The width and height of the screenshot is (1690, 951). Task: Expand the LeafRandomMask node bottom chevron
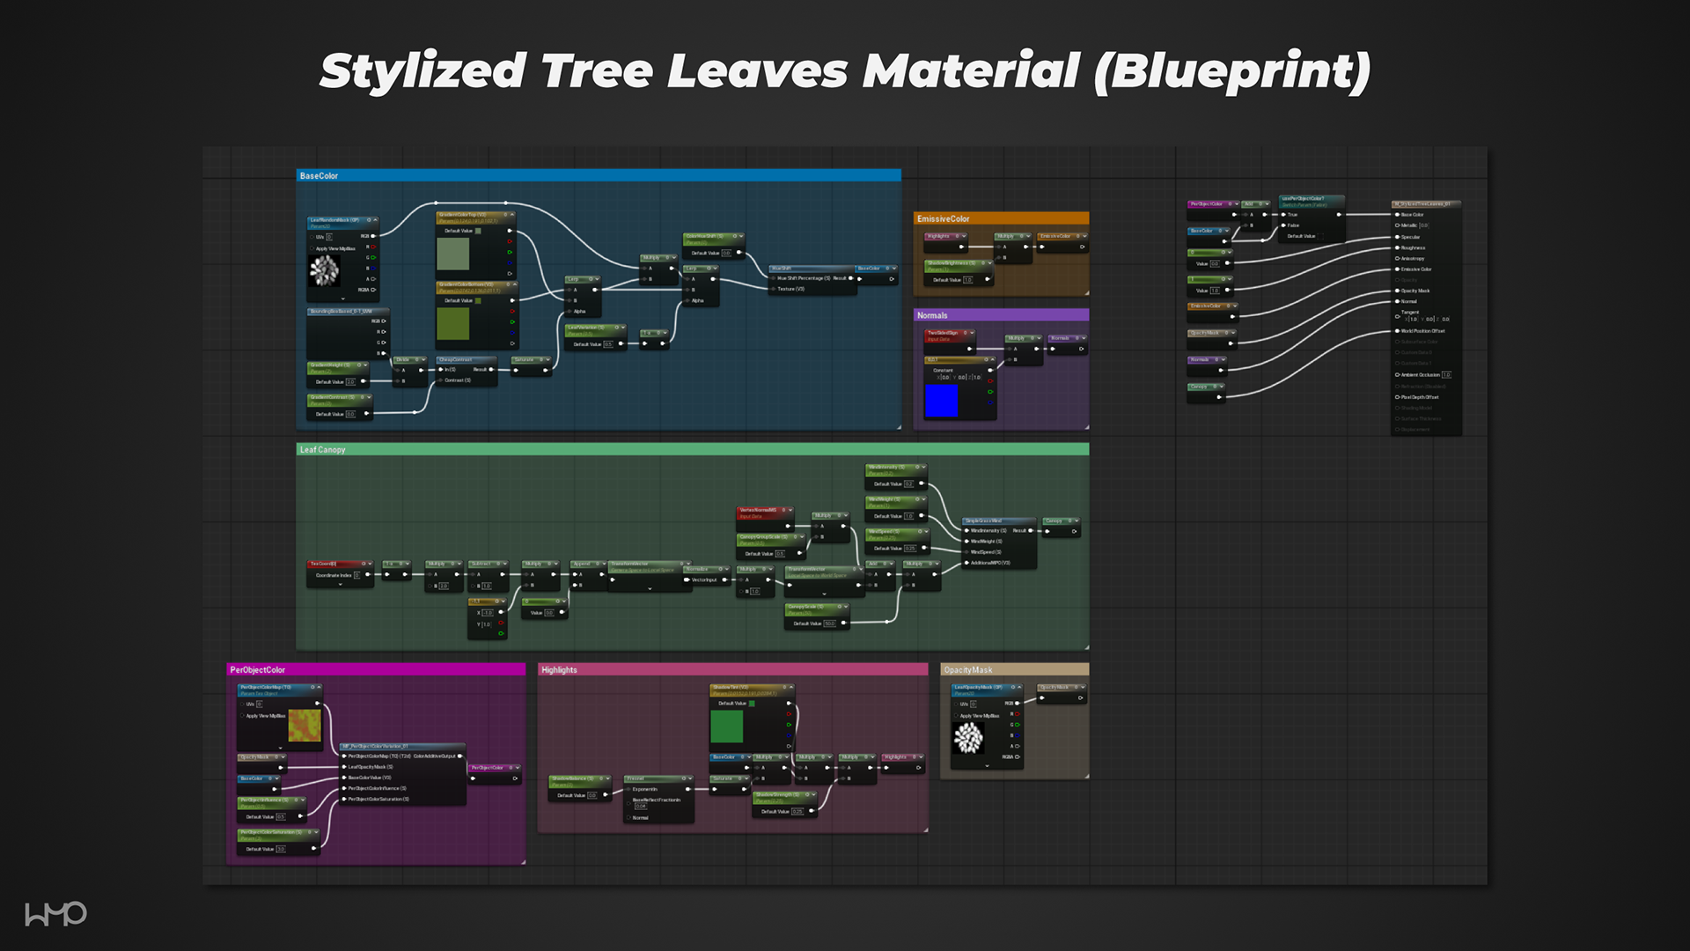(x=343, y=299)
